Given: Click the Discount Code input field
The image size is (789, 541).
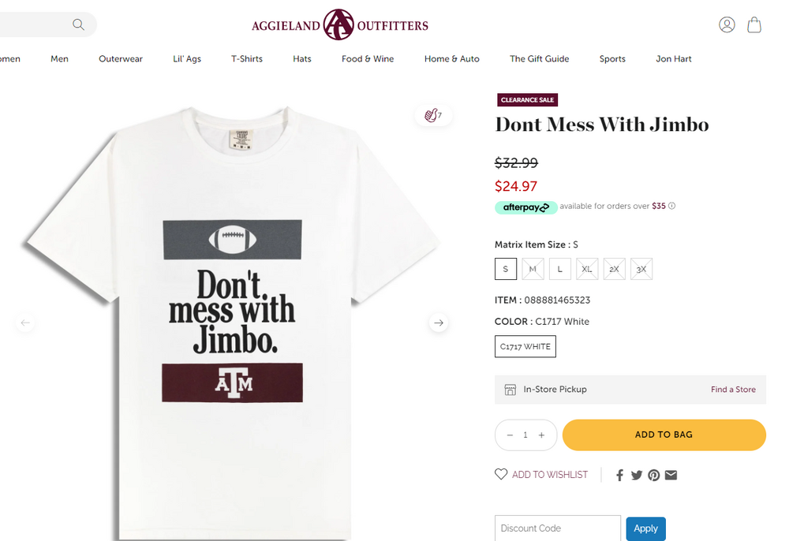Looking at the screenshot, I should [x=557, y=528].
